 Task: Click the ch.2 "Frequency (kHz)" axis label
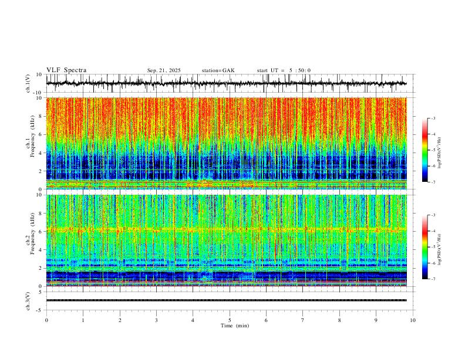click(x=32, y=233)
